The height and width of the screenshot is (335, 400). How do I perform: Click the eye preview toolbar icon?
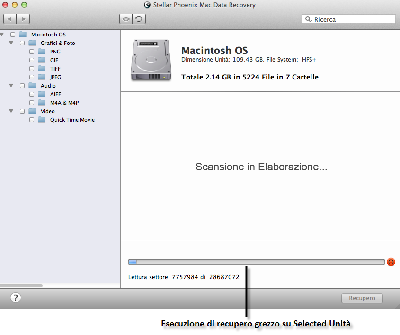click(x=126, y=19)
